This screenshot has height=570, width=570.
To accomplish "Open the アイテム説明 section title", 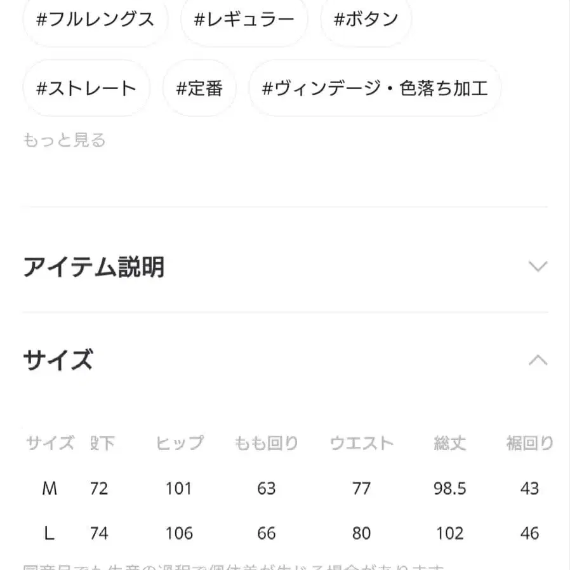I will [94, 267].
